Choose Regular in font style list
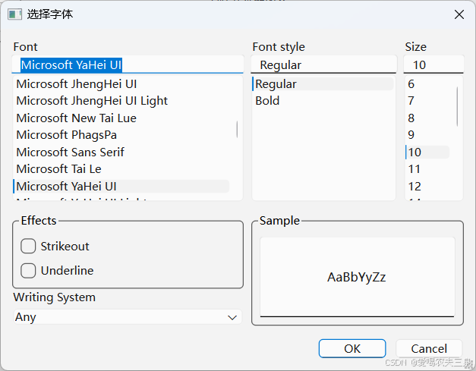Image resolution: width=476 pixels, height=371 pixels. (x=323, y=84)
